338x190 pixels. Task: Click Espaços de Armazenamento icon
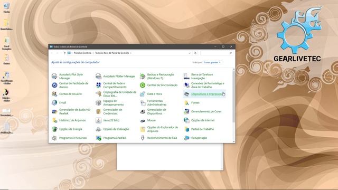99,103
